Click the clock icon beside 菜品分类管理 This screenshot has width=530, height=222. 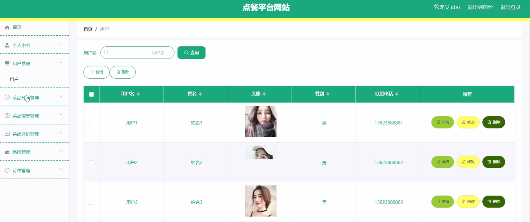click(7, 97)
